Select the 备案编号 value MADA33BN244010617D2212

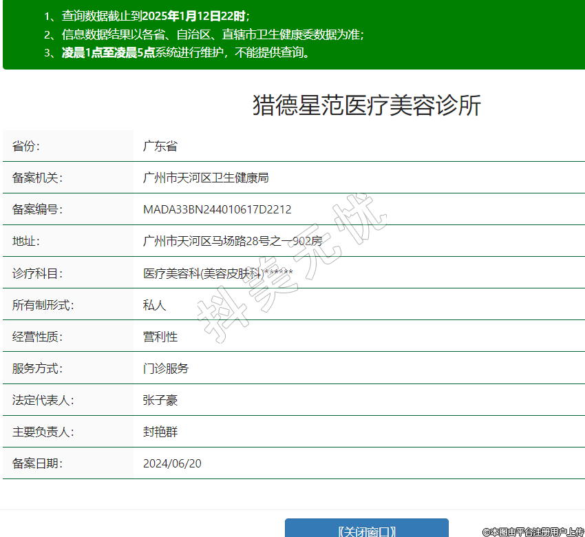coord(217,210)
